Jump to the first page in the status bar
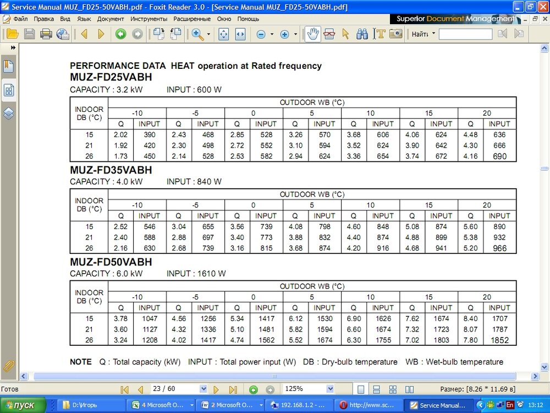Screen dimensions: 550x413 tap(124, 389)
